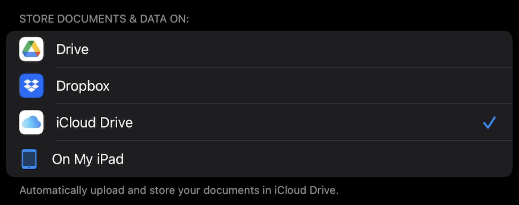Click the empty middle of the Dropbox row
Screen dimensions: 519x205
pyautogui.click(x=273, y=86)
